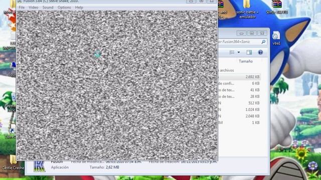Select the Papelera de reciclaje desktop icon
Screen dimensions: 321x180
(11, 102)
